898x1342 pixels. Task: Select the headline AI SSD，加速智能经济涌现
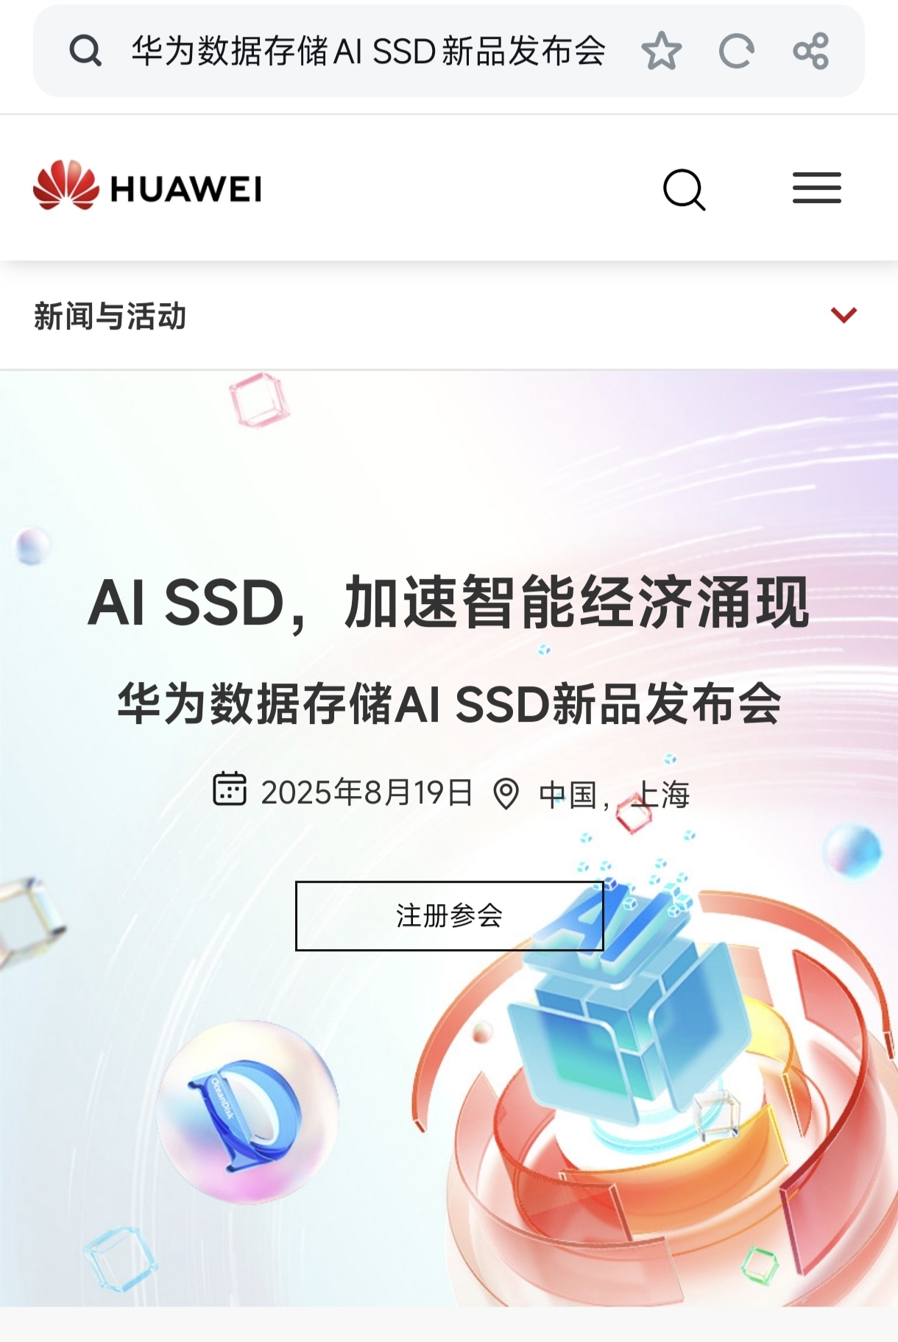[449, 603]
